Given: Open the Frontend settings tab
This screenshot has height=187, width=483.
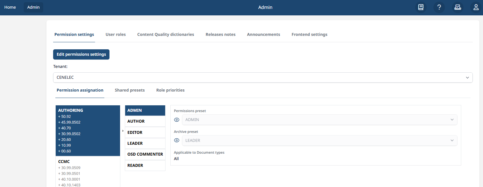Looking at the screenshot, I should [309, 34].
